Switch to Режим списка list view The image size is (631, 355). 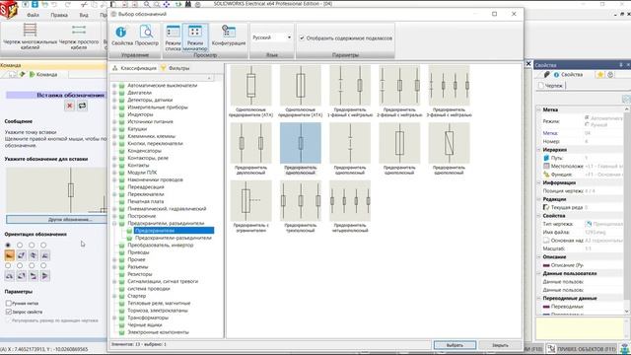(174, 37)
